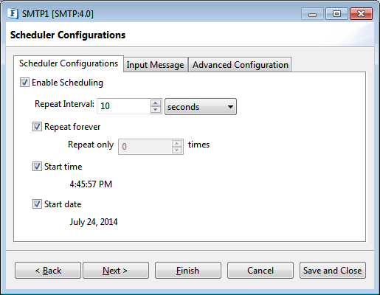Close the SMTP1 dialog window
This screenshot has width=380, height=295.
361,14
